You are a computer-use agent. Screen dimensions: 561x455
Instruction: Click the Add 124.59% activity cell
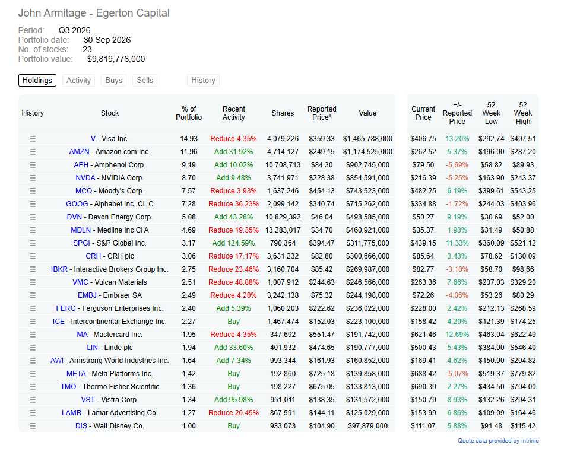(234, 243)
